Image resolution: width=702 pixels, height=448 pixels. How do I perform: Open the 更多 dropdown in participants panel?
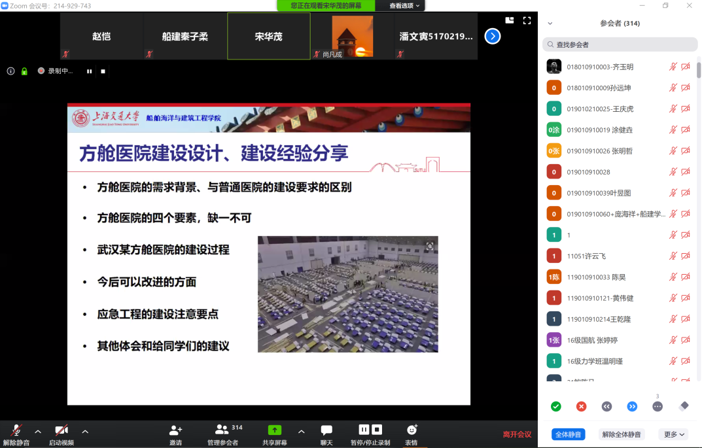[x=674, y=434]
